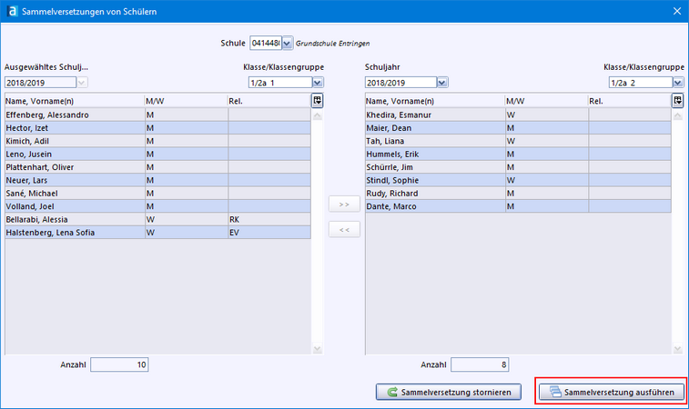Sort right table by M/W column header

click(x=546, y=101)
